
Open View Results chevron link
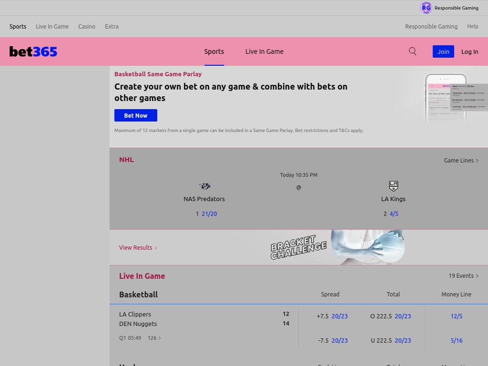[x=138, y=248]
